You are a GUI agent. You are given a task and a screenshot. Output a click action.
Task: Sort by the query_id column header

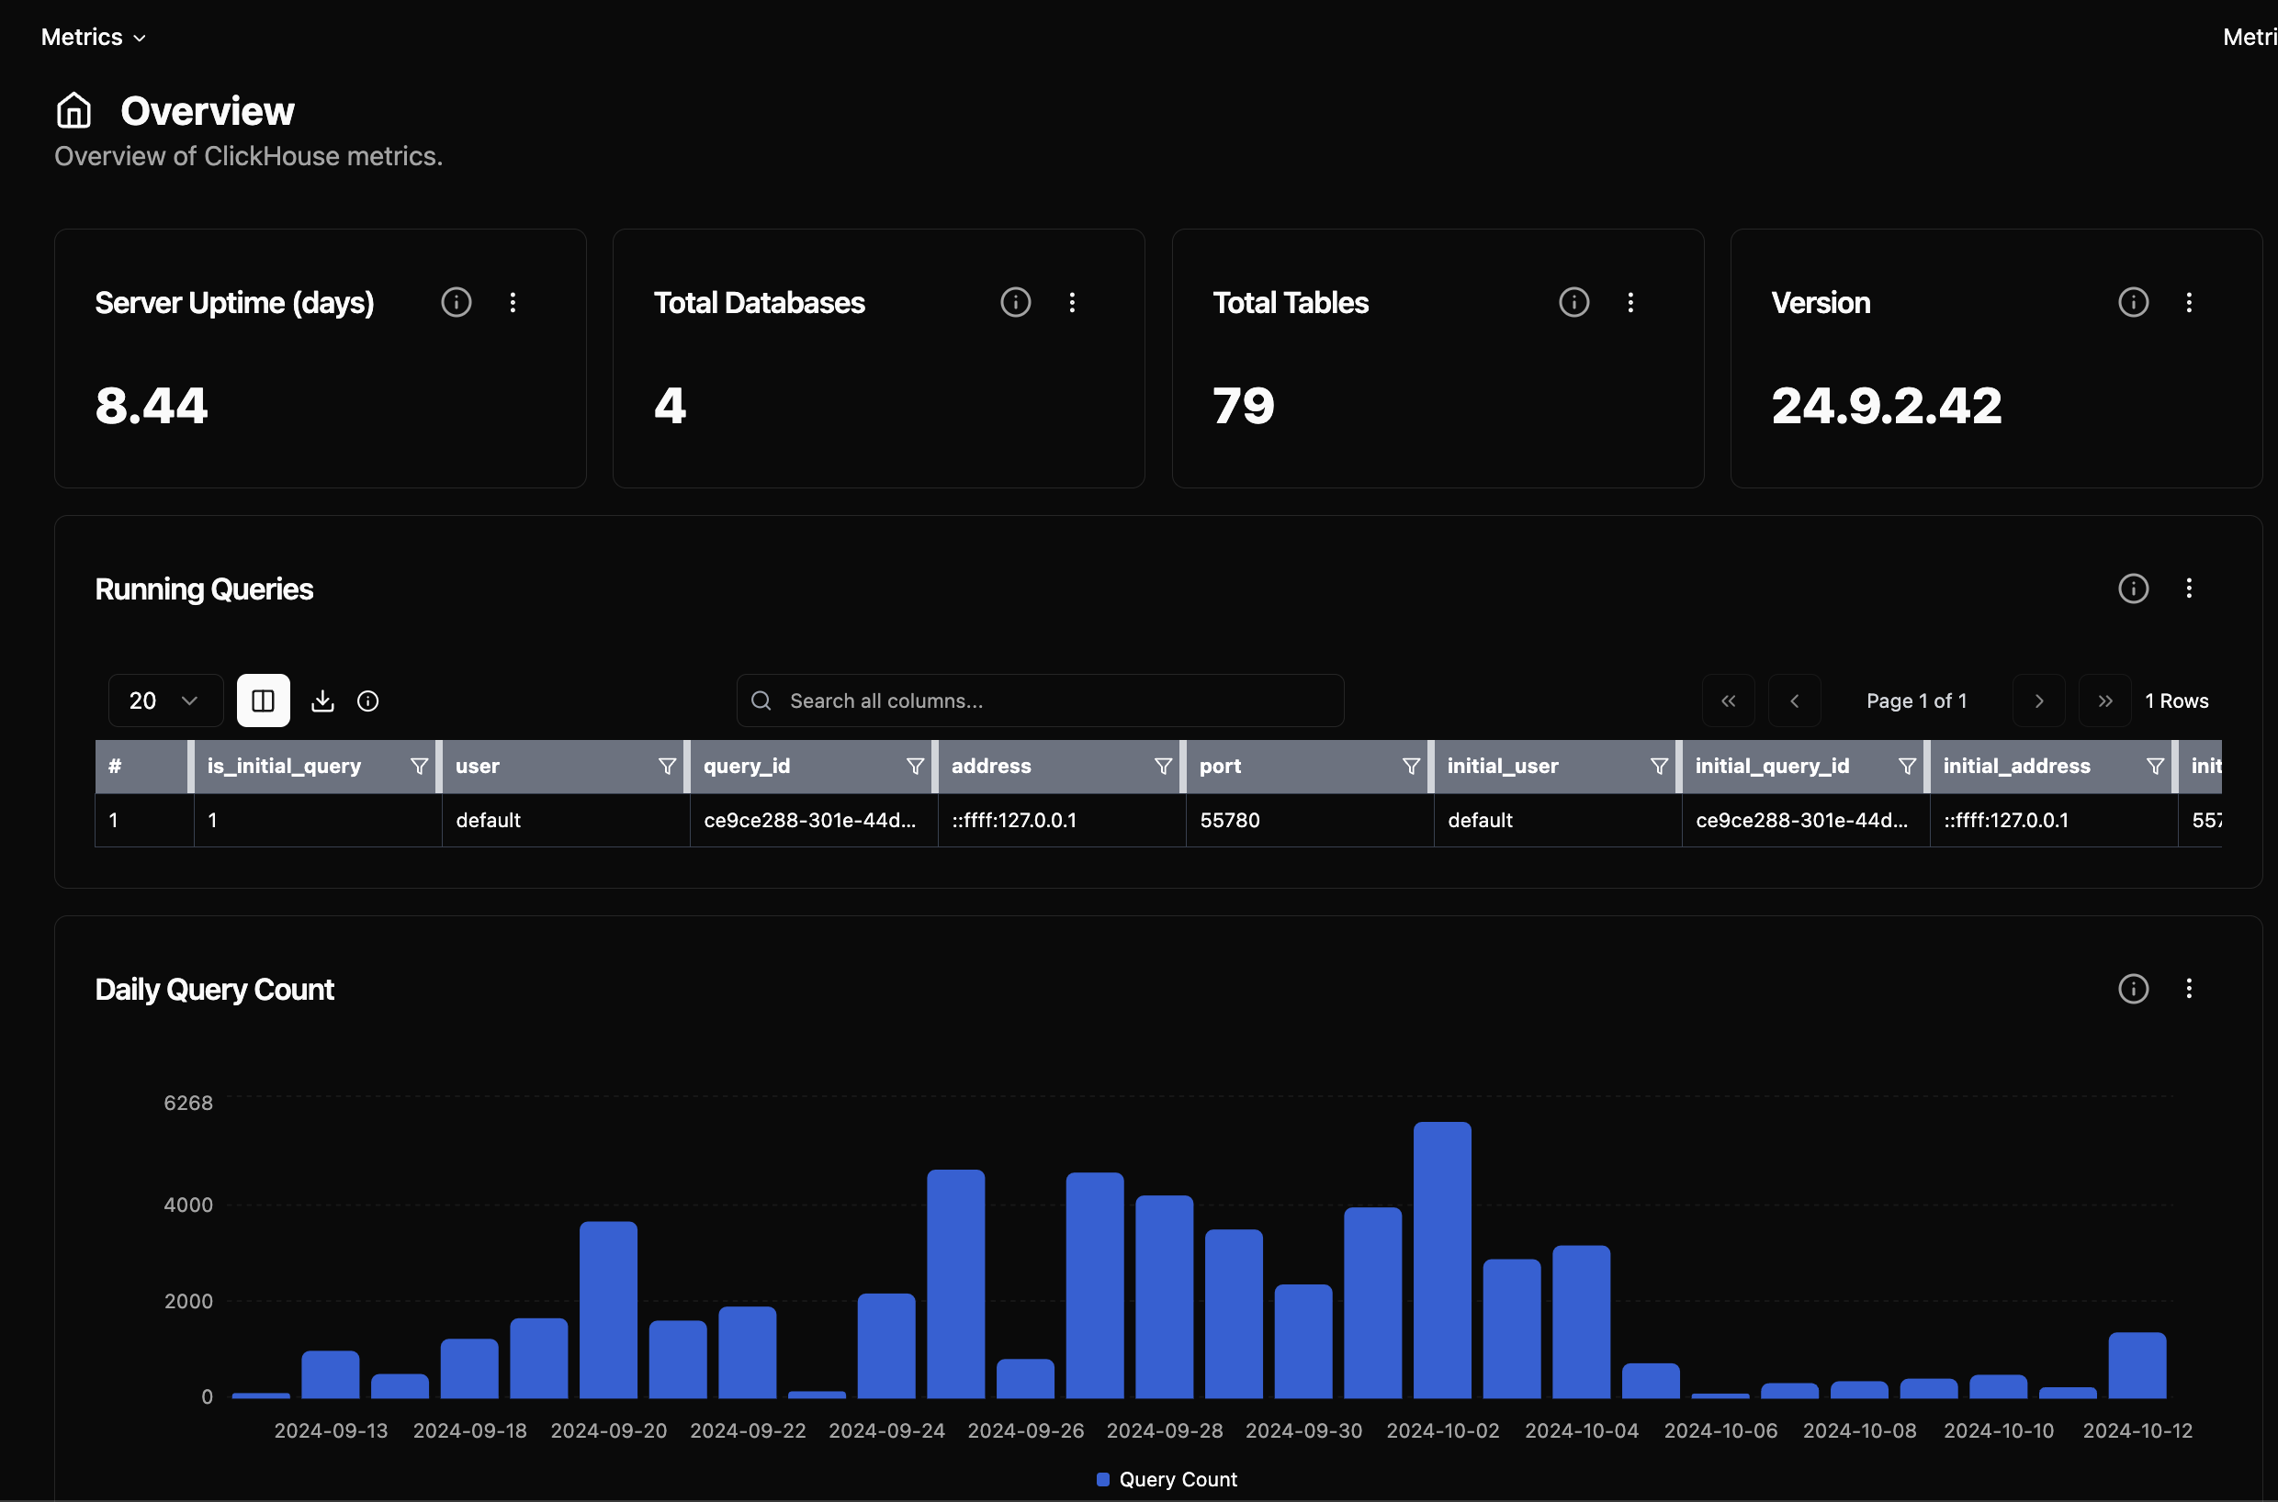pyautogui.click(x=748, y=767)
